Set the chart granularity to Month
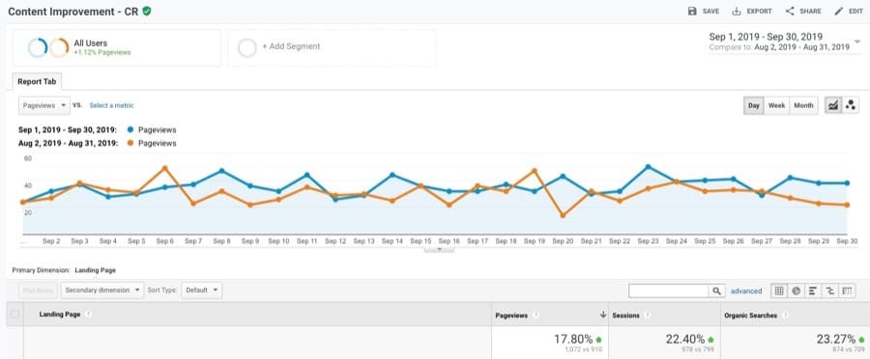Viewport: 870px width, 359px height. [x=803, y=105]
